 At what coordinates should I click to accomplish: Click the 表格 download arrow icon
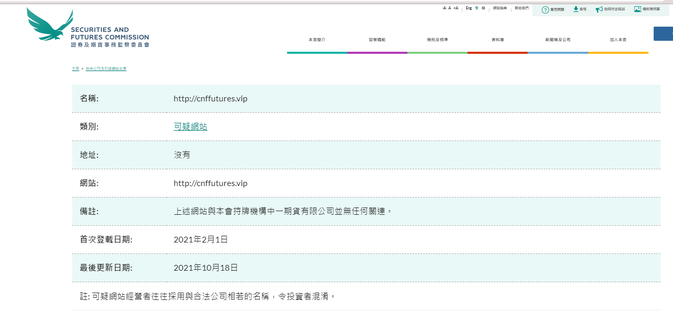(576, 9)
